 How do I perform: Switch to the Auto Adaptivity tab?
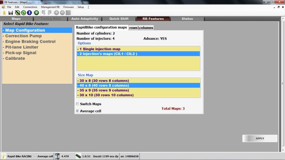click(x=85, y=19)
